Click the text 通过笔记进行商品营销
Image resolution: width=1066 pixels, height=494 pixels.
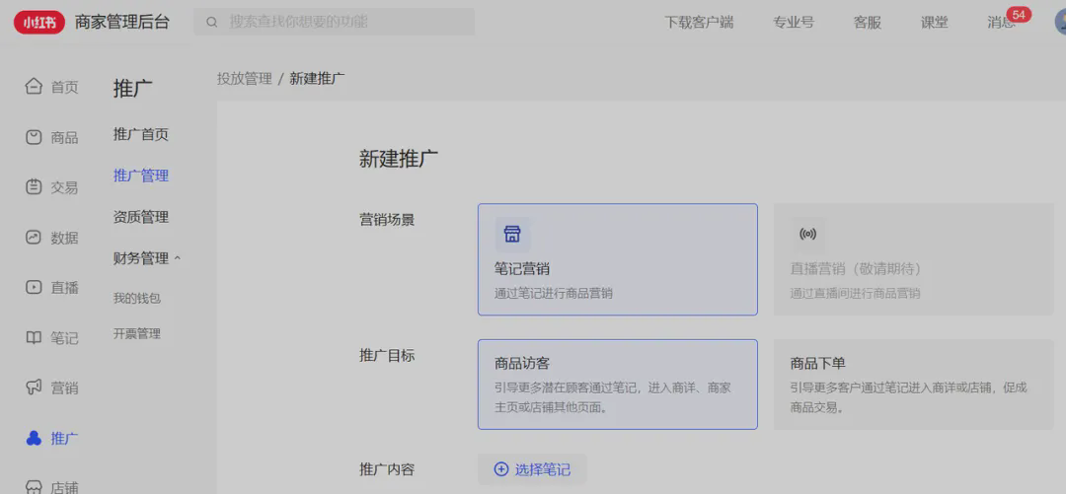tap(554, 293)
